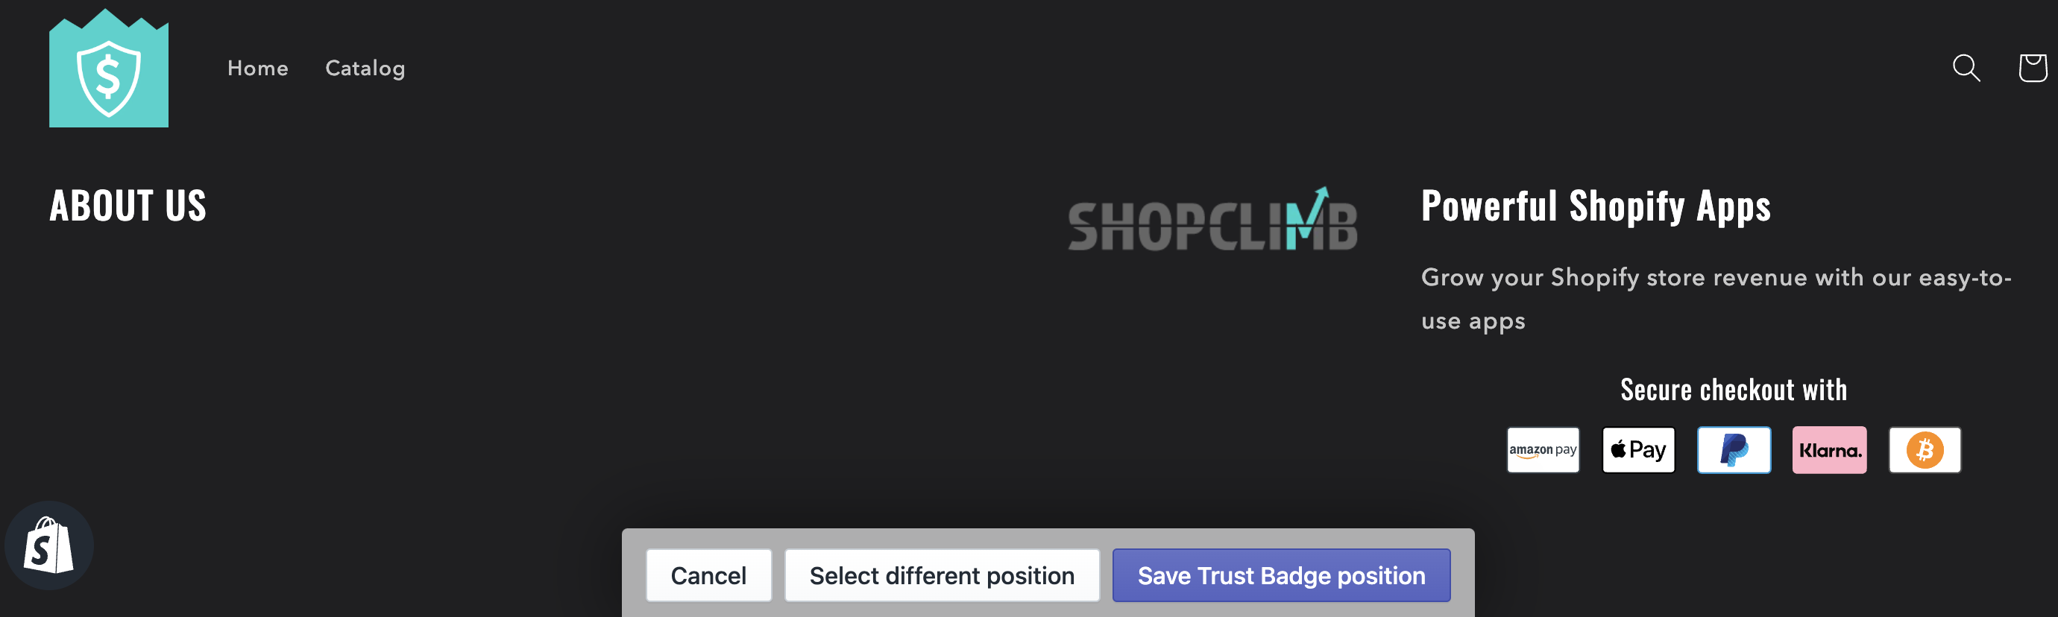Viewport: 2058px width, 617px height.
Task: Select the PayPal badge
Action: click(x=1734, y=450)
